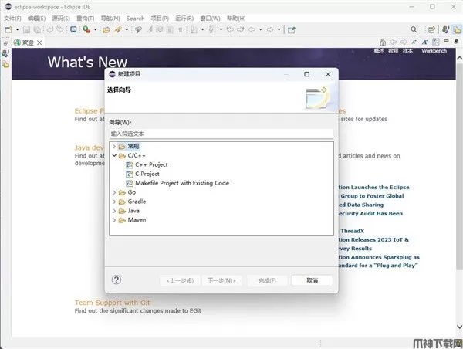Open the terminal monitor toolbar icon
This screenshot has height=349, width=463.
tap(73, 29)
